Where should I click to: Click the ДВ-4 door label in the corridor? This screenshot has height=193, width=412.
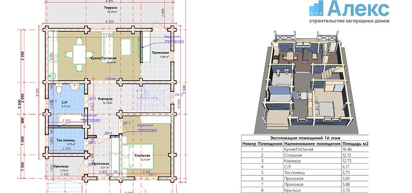pyautogui.click(x=109, y=133)
